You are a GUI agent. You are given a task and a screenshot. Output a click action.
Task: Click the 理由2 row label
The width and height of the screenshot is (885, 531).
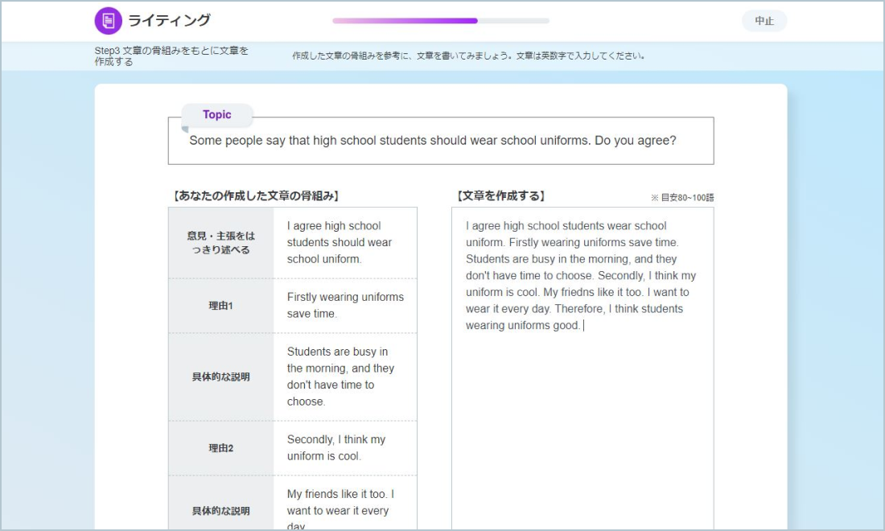tap(220, 448)
